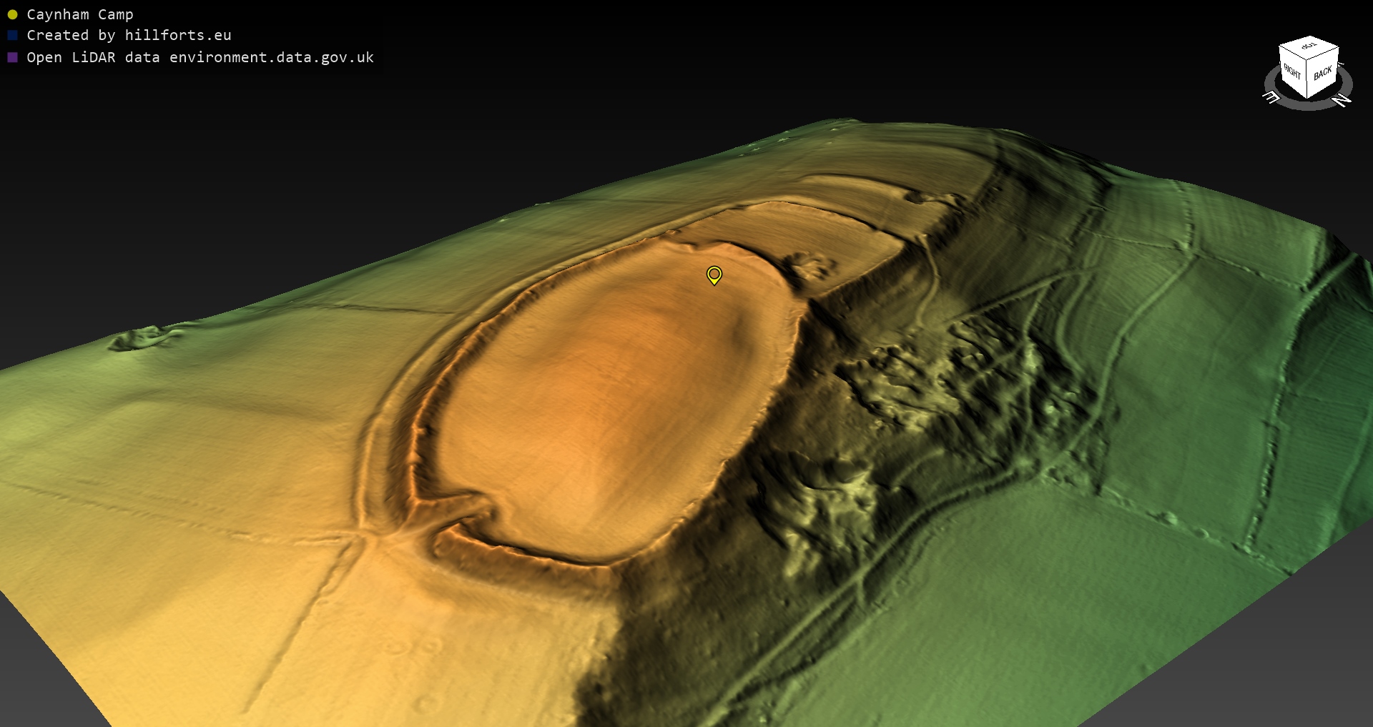
Task: Click the RIGHT face of the view cube
Action: click(1292, 72)
